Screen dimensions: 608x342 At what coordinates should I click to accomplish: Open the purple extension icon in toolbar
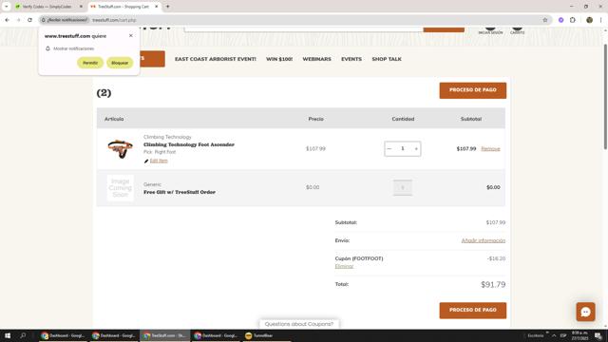561,20
